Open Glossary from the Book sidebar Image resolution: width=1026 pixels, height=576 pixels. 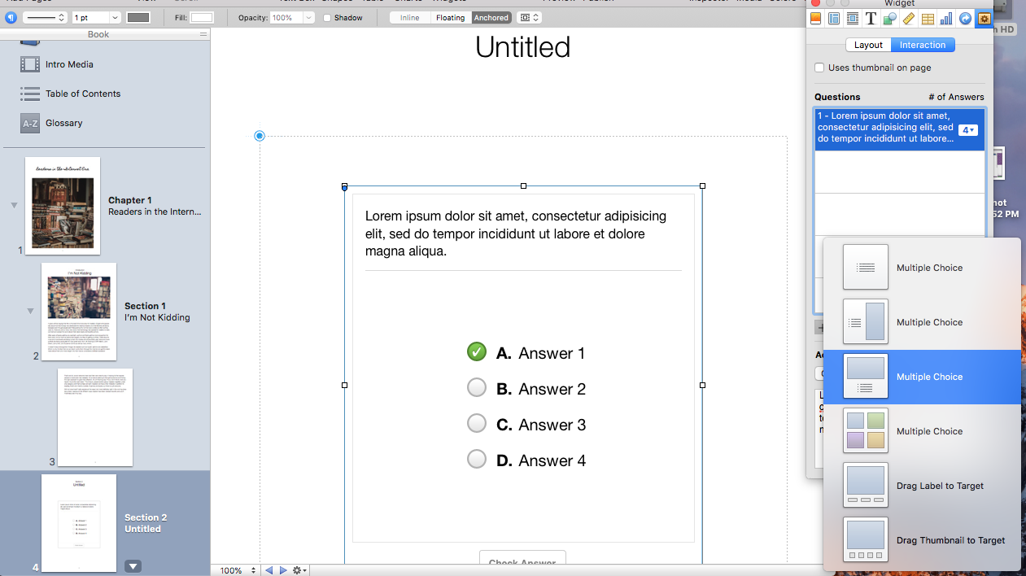coord(63,123)
